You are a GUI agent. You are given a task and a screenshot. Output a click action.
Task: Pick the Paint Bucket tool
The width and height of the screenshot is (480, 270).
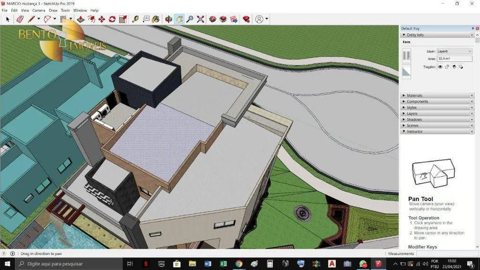[156, 19]
